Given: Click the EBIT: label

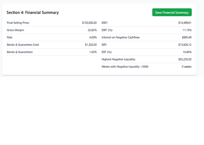Looking at the screenshot, I should [105, 23].
